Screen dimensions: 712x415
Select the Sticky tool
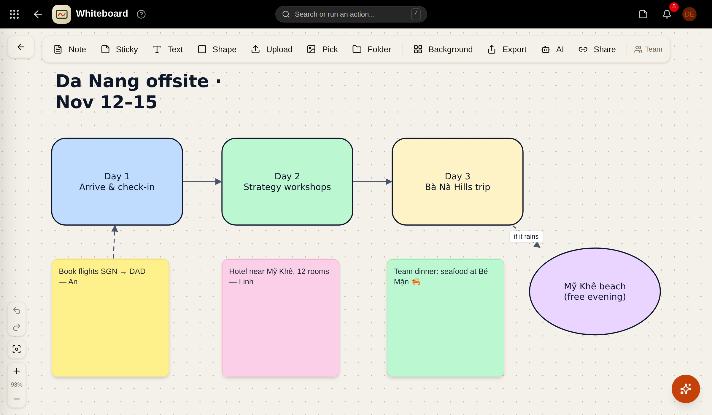tap(120, 49)
